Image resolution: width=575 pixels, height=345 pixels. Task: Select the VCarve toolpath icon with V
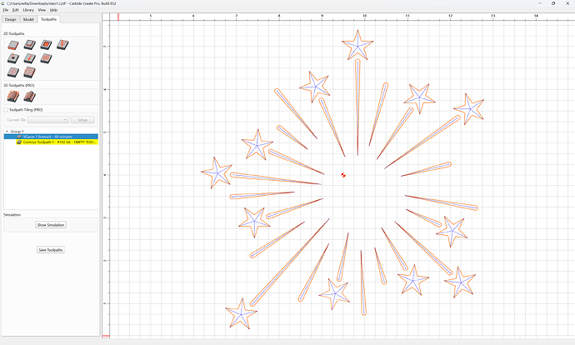click(x=62, y=45)
